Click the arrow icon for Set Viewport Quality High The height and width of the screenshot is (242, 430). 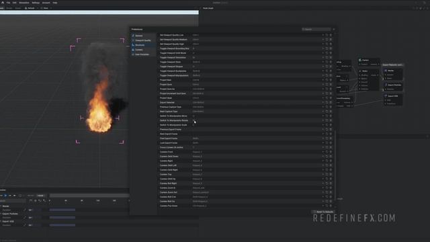click(x=323, y=44)
